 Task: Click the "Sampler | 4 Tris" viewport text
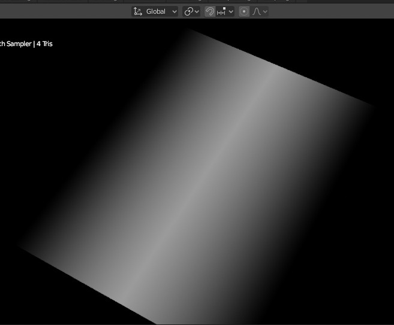[x=29, y=44]
